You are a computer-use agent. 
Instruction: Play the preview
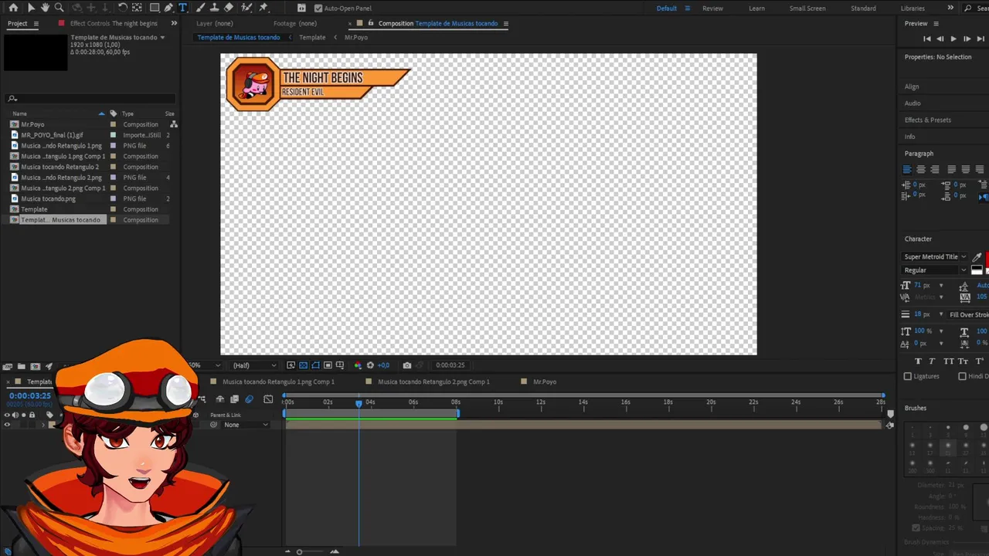pyautogui.click(x=953, y=39)
